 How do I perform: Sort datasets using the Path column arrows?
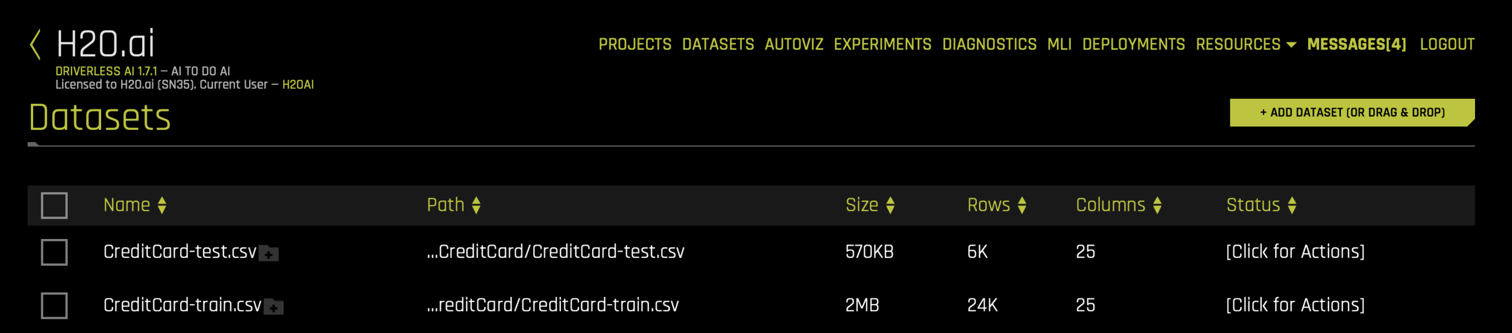click(x=477, y=205)
